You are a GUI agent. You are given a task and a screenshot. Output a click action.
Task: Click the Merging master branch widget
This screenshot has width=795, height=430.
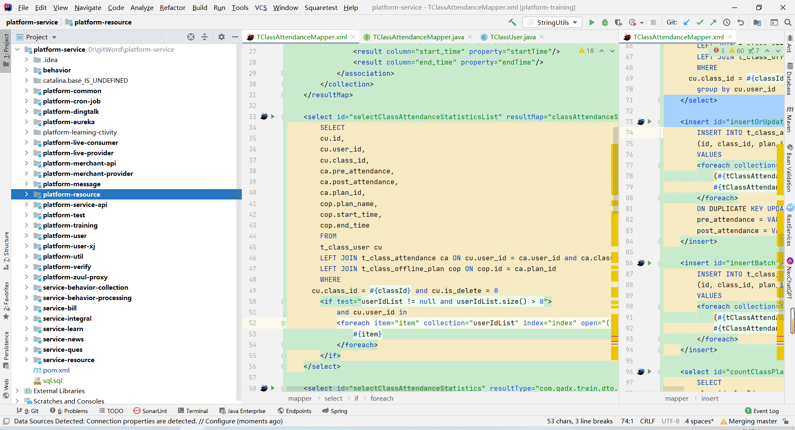point(749,421)
